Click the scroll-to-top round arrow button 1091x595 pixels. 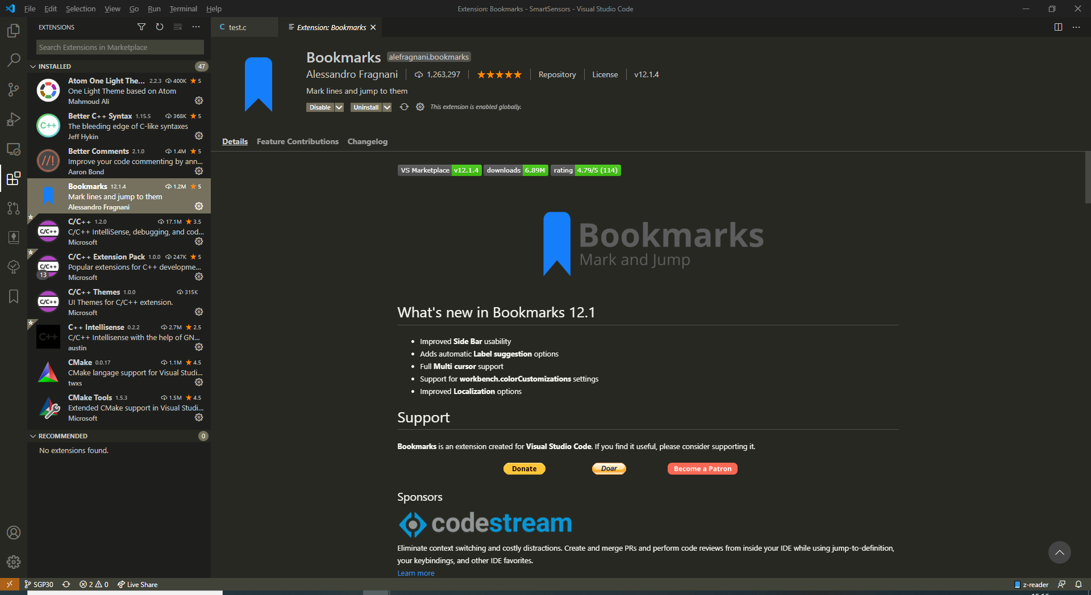(1059, 552)
